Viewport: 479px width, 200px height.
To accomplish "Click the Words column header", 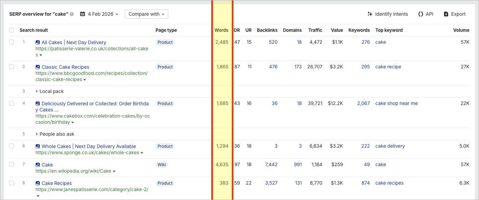I will [221, 30].
